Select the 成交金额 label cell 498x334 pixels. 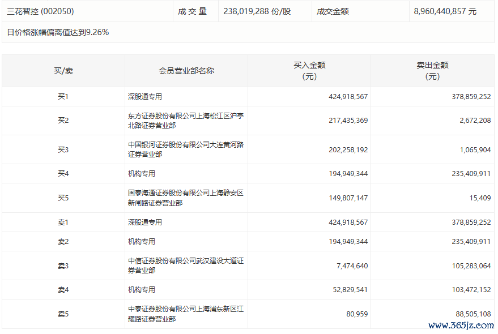coord(333,11)
